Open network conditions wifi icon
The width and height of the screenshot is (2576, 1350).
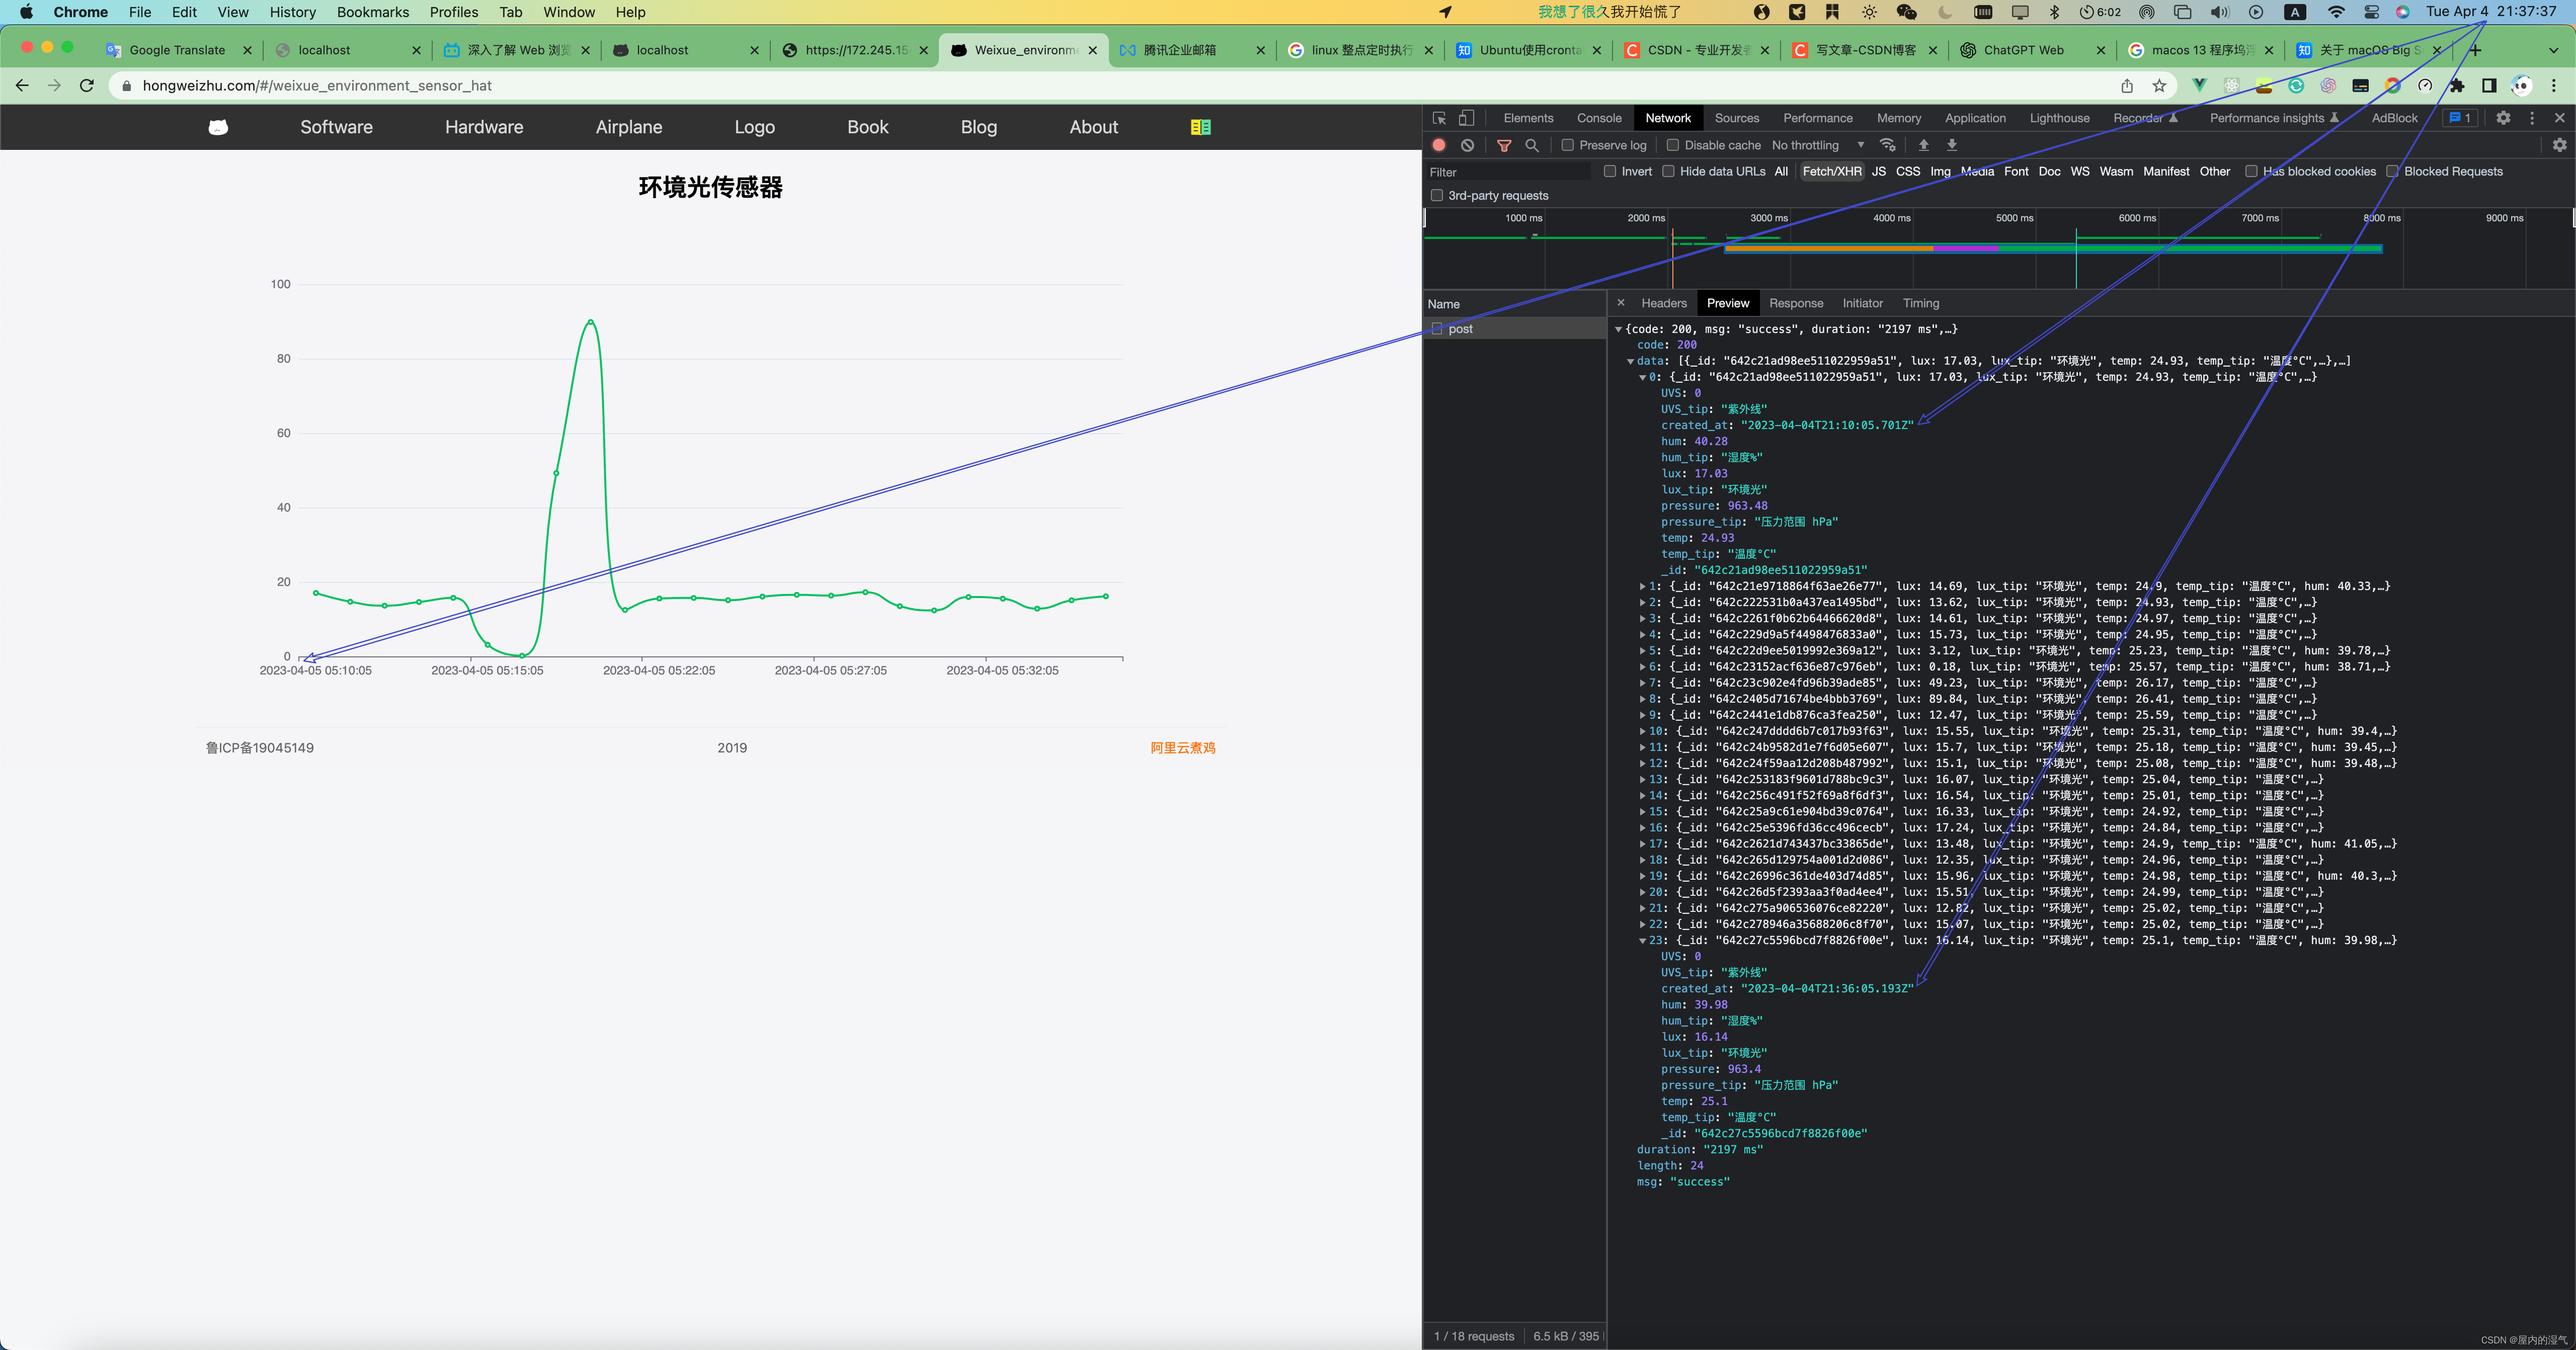tap(1888, 145)
